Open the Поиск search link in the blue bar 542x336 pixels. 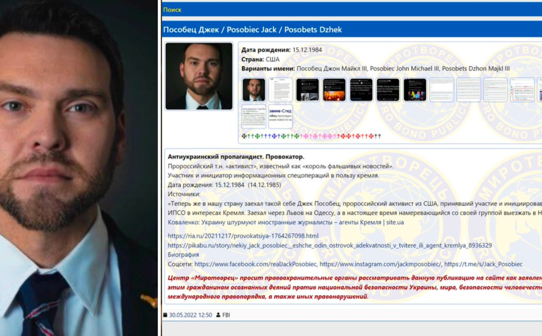click(172, 10)
